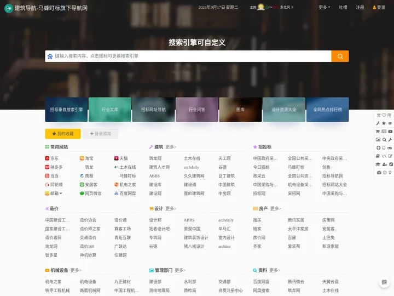Expand the weather forecast arrow after 东北风
Screen dimensions: 394x296
[x=292, y=7]
